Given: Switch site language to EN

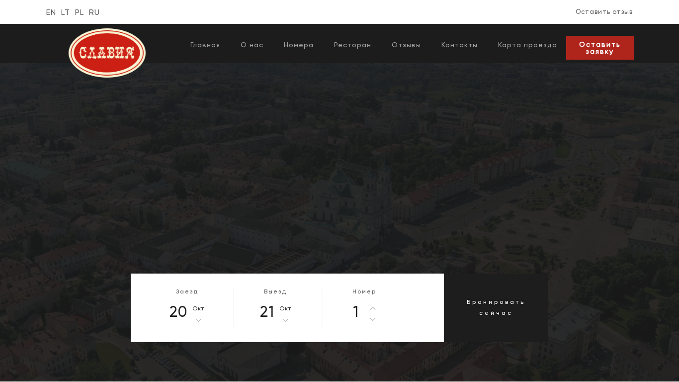Looking at the screenshot, I should pos(51,12).
